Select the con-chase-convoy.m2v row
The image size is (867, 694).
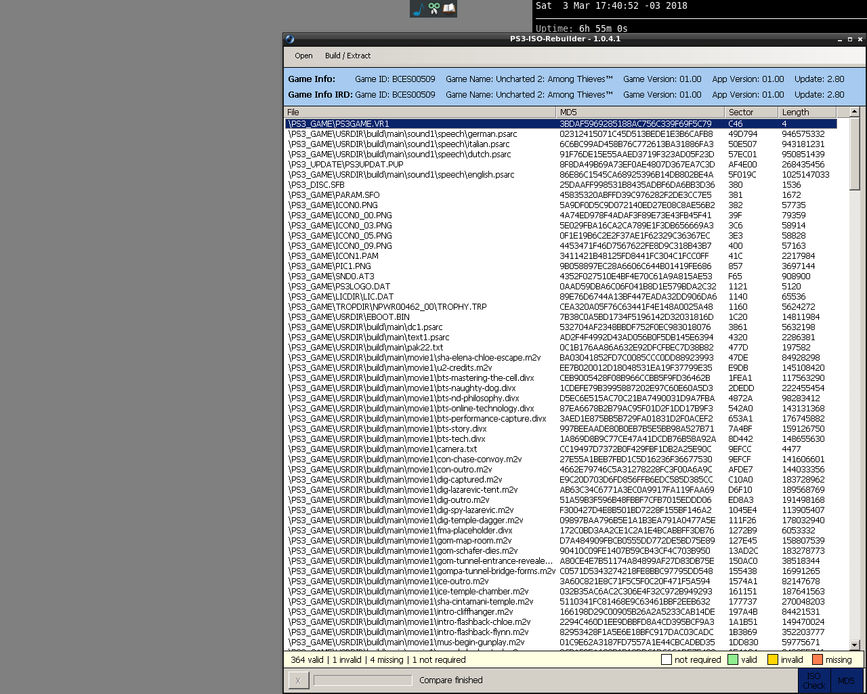point(561,459)
